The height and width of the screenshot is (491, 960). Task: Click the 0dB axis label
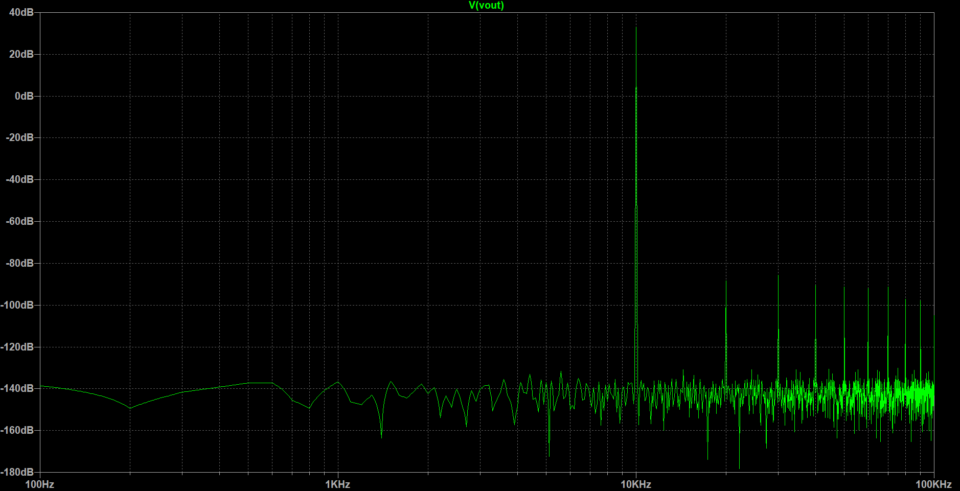pos(24,96)
